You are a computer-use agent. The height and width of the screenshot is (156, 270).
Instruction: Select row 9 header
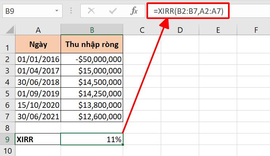pos(8,139)
